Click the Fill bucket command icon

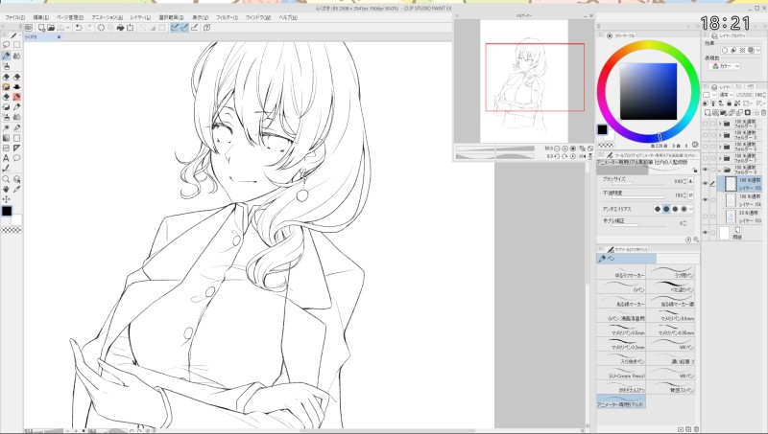coord(120,28)
